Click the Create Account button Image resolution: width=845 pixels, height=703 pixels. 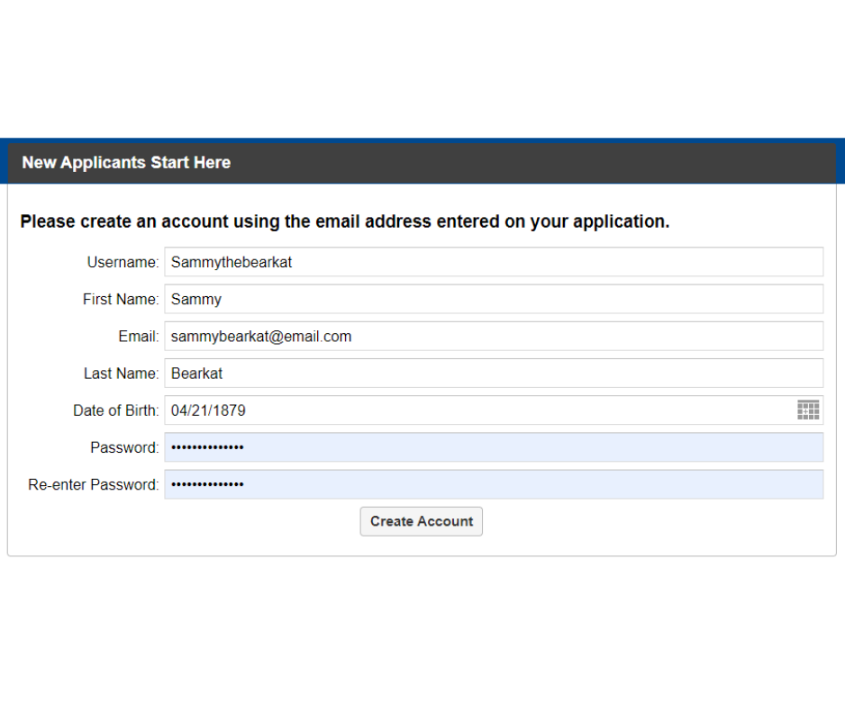[x=421, y=521]
